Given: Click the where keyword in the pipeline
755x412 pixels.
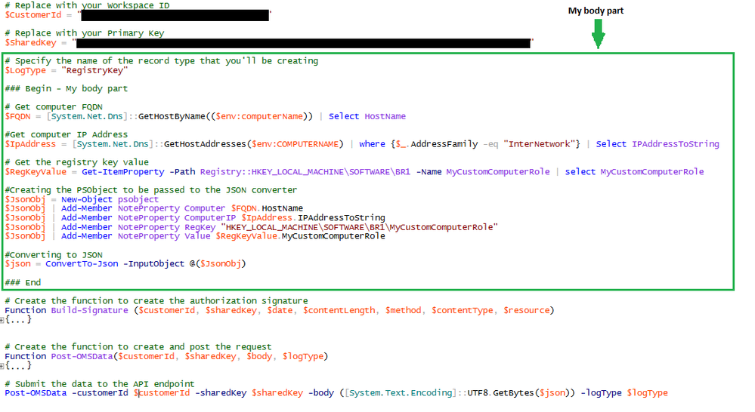Looking at the screenshot, I should (x=372, y=144).
